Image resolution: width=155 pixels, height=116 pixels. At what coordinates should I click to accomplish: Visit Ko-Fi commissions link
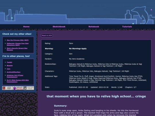pos(18,81)
